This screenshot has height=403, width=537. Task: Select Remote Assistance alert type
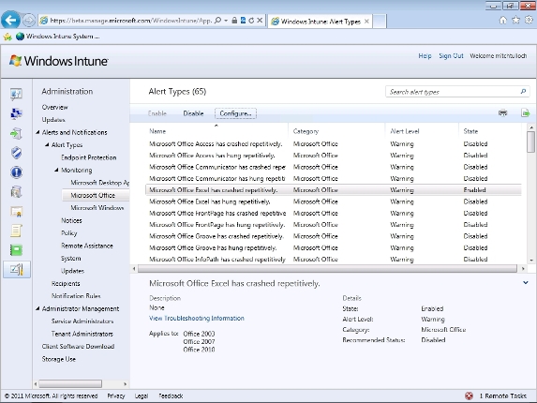[87, 246]
